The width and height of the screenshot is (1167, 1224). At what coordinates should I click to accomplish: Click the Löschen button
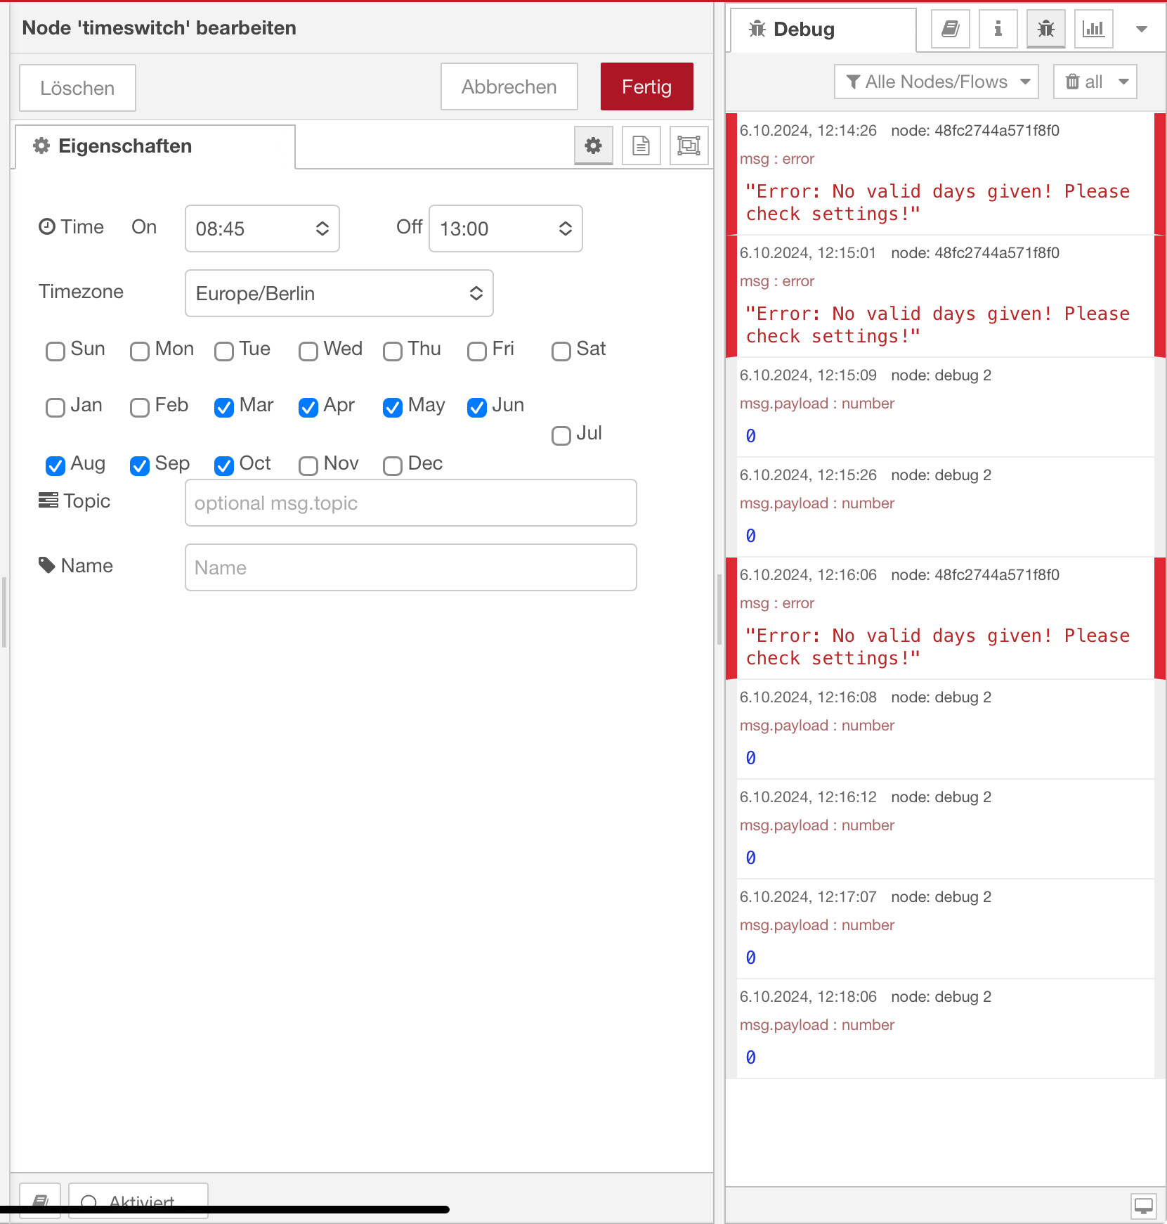[77, 88]
